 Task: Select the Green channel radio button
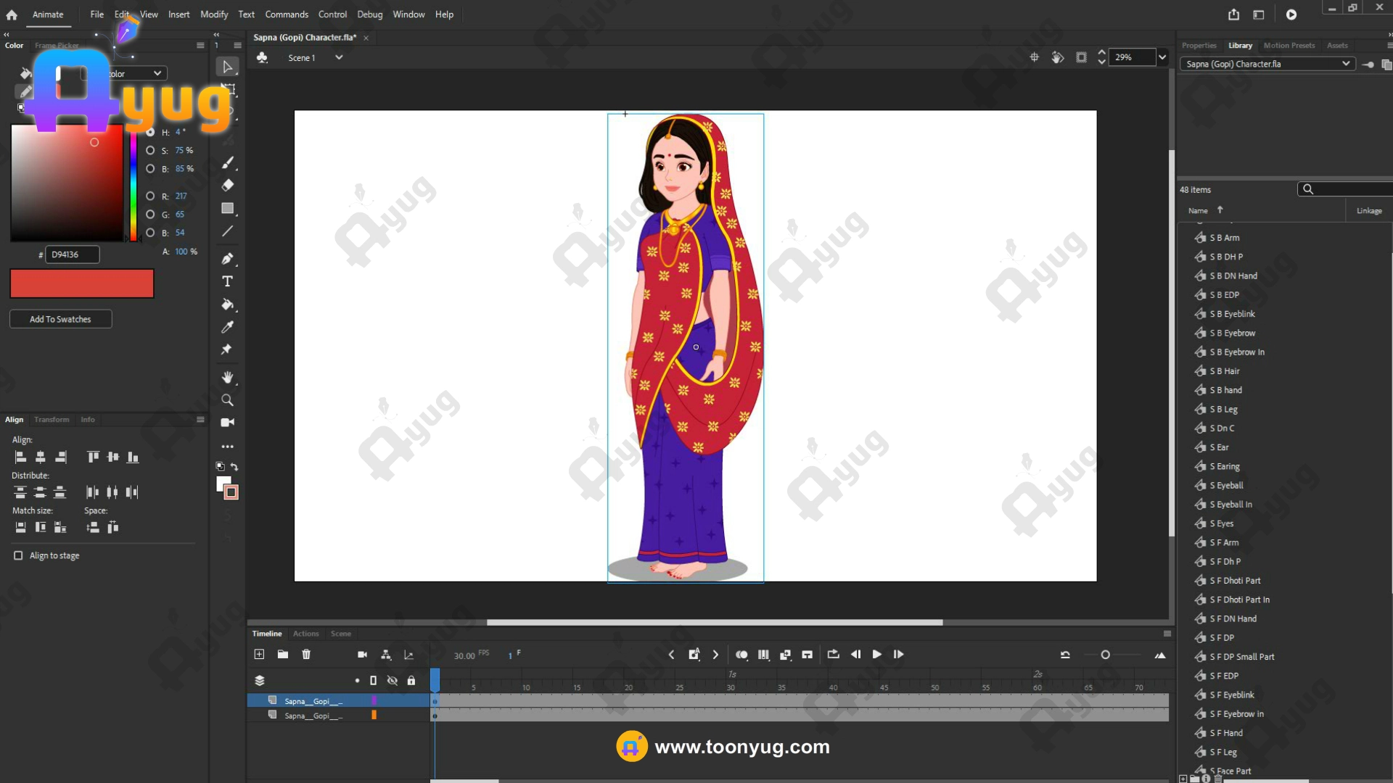click(150, 215)
